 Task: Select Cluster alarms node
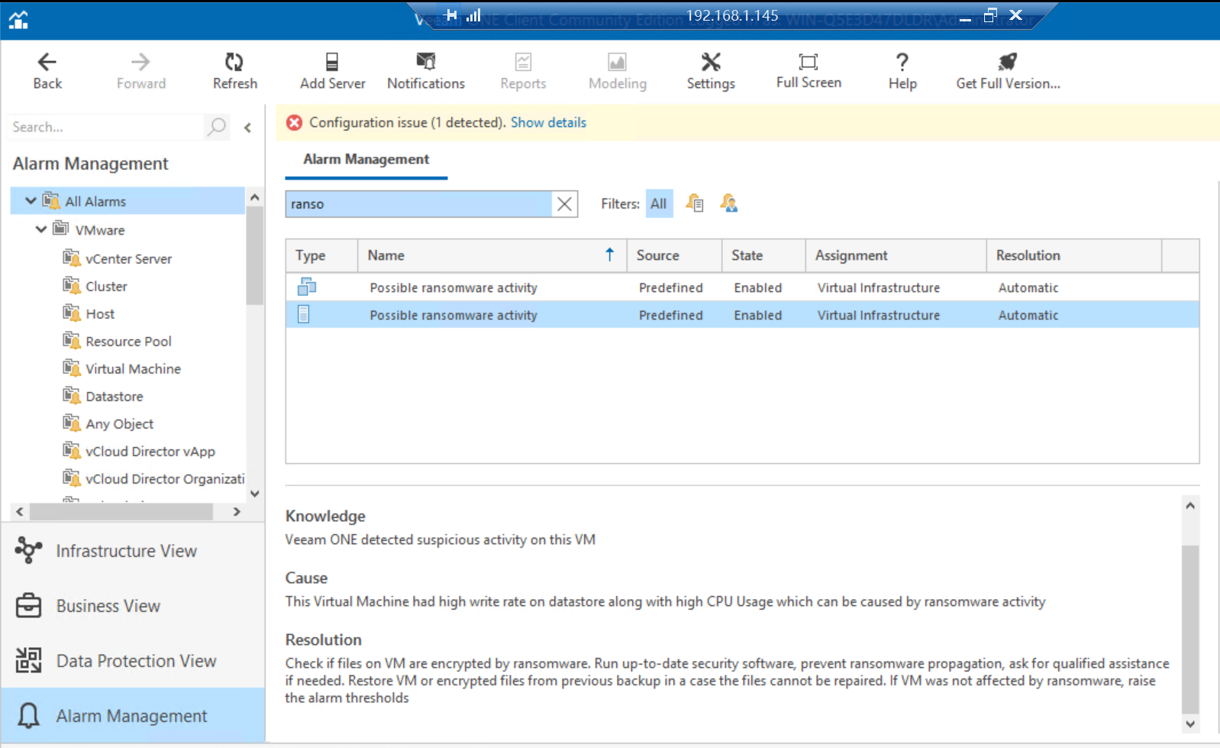(106, 287)
